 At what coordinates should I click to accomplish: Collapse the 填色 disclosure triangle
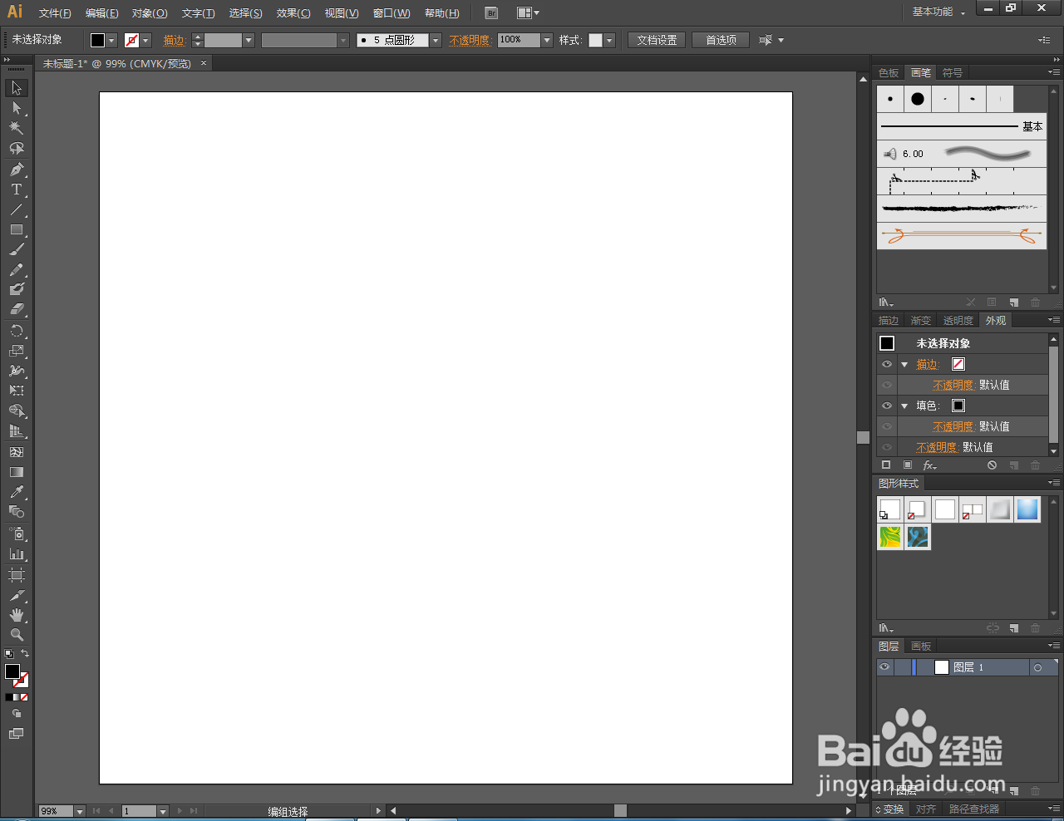pos(904,406)
